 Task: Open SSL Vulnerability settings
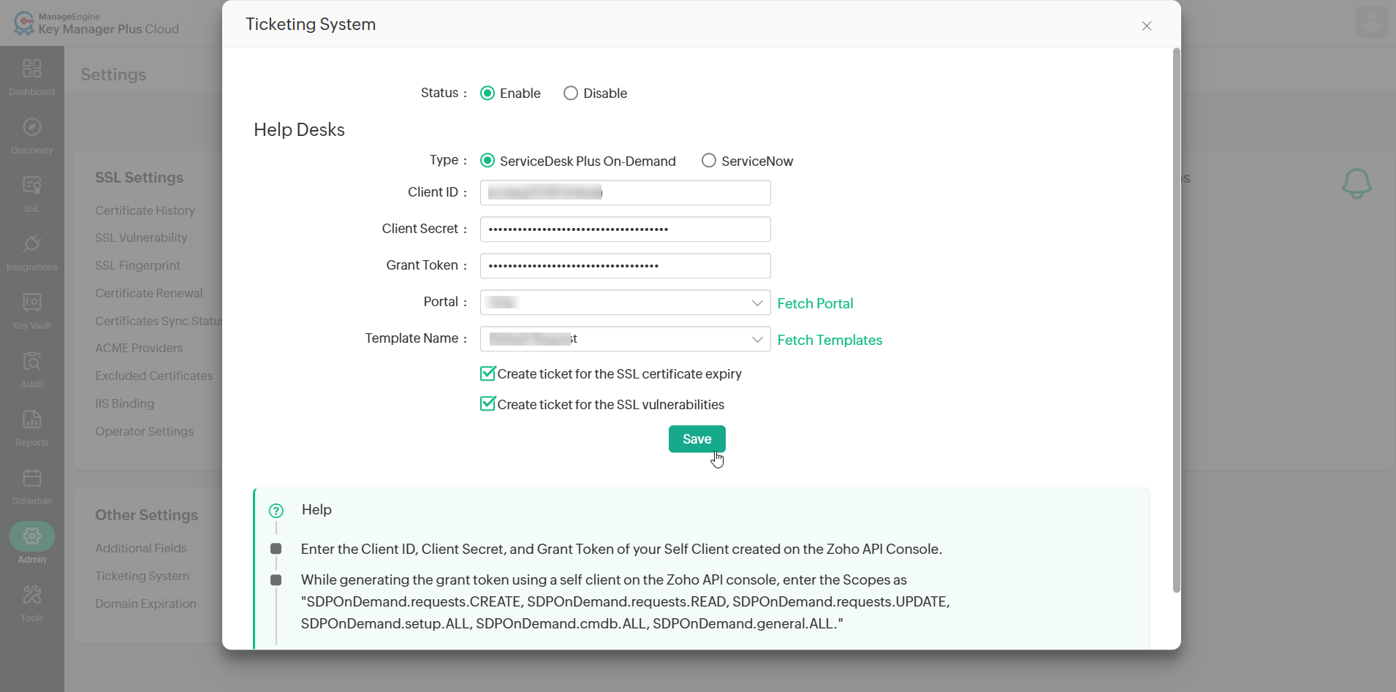[141, 237]
